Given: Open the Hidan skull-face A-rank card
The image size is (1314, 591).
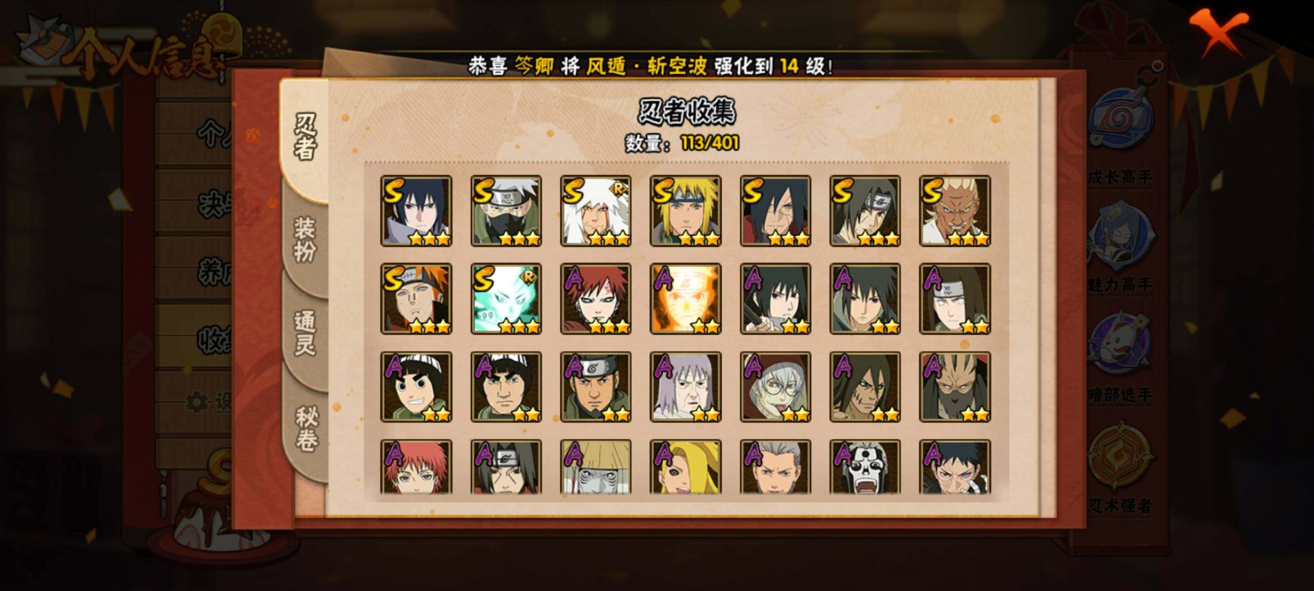Looking at the screenshot, I should (865, 467).
